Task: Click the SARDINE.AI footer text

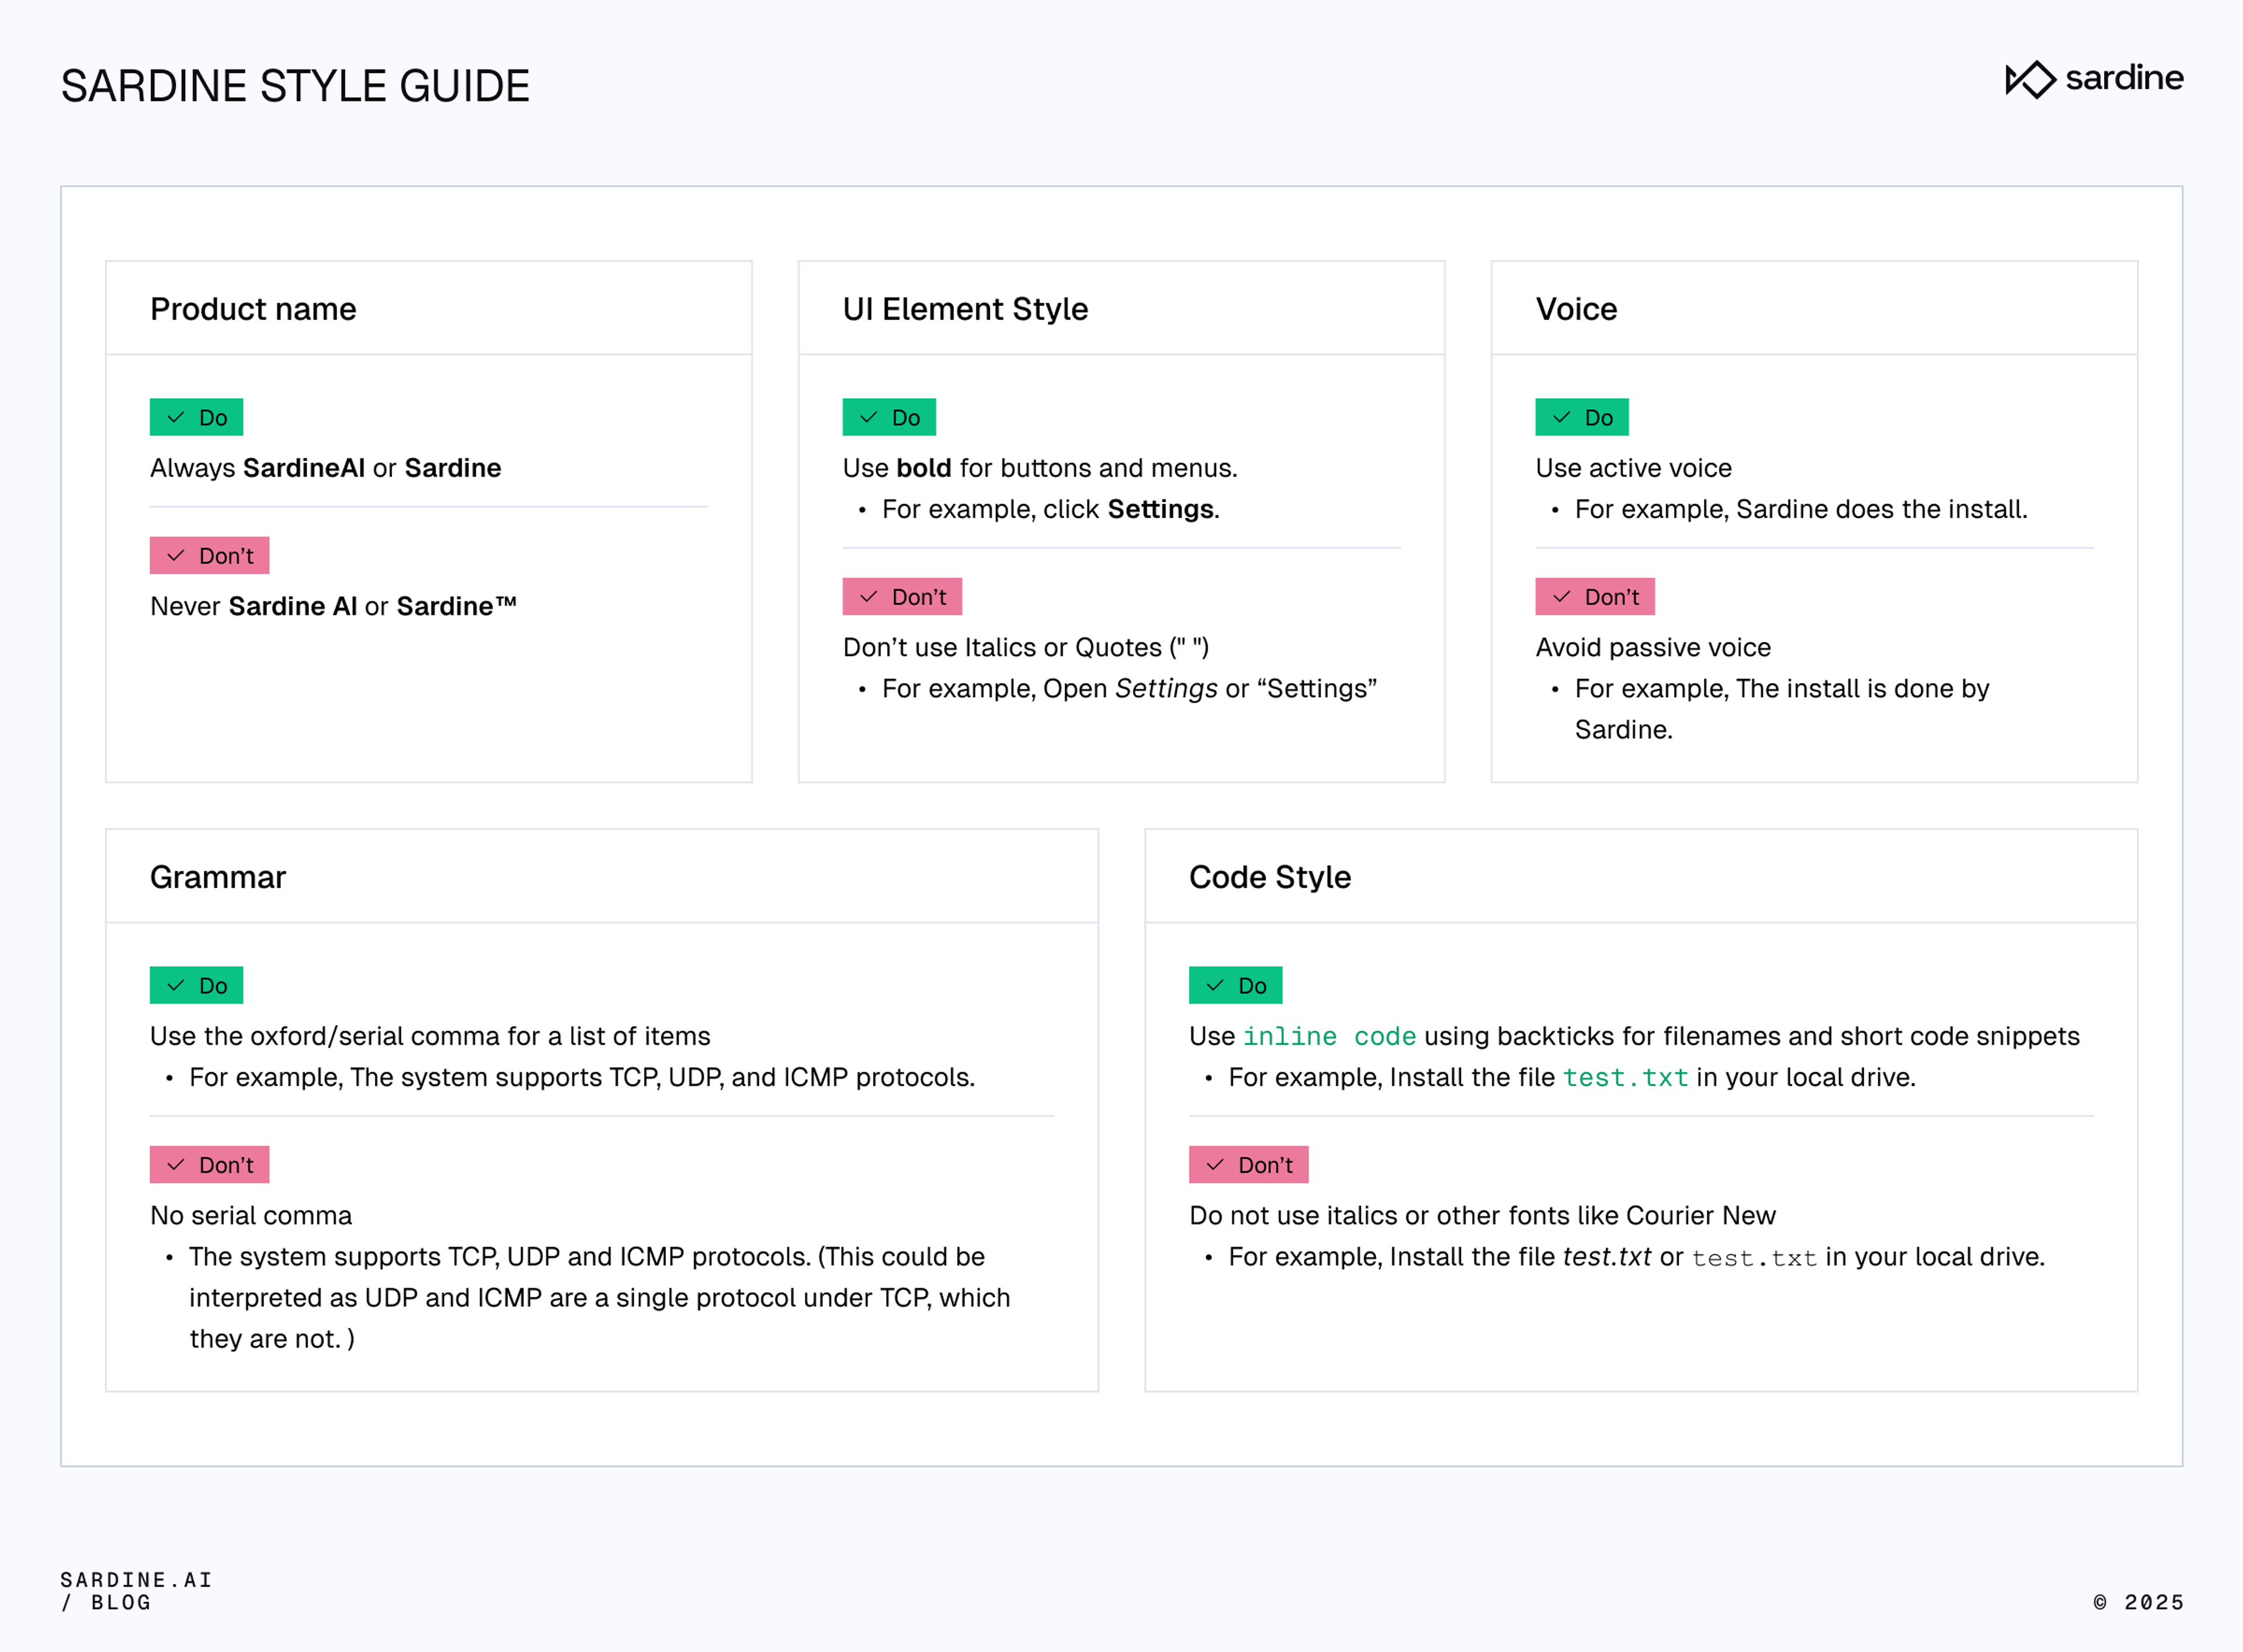Action: coord(136,1580)
